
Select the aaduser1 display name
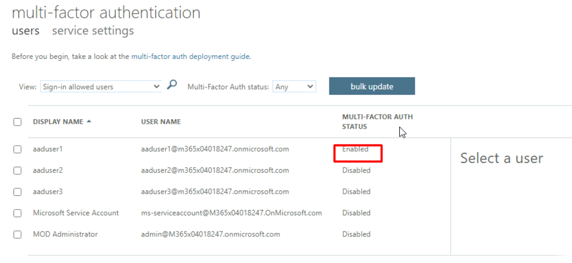pos(48,149)
